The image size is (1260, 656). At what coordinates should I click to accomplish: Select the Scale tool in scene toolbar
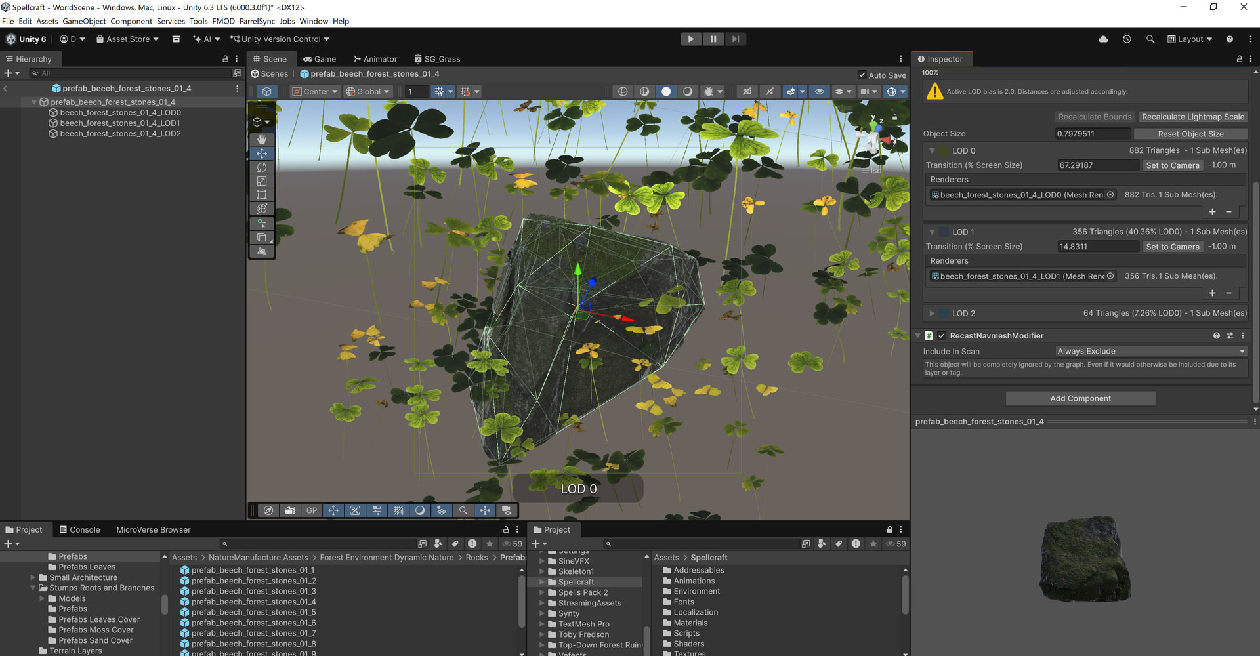262,181
